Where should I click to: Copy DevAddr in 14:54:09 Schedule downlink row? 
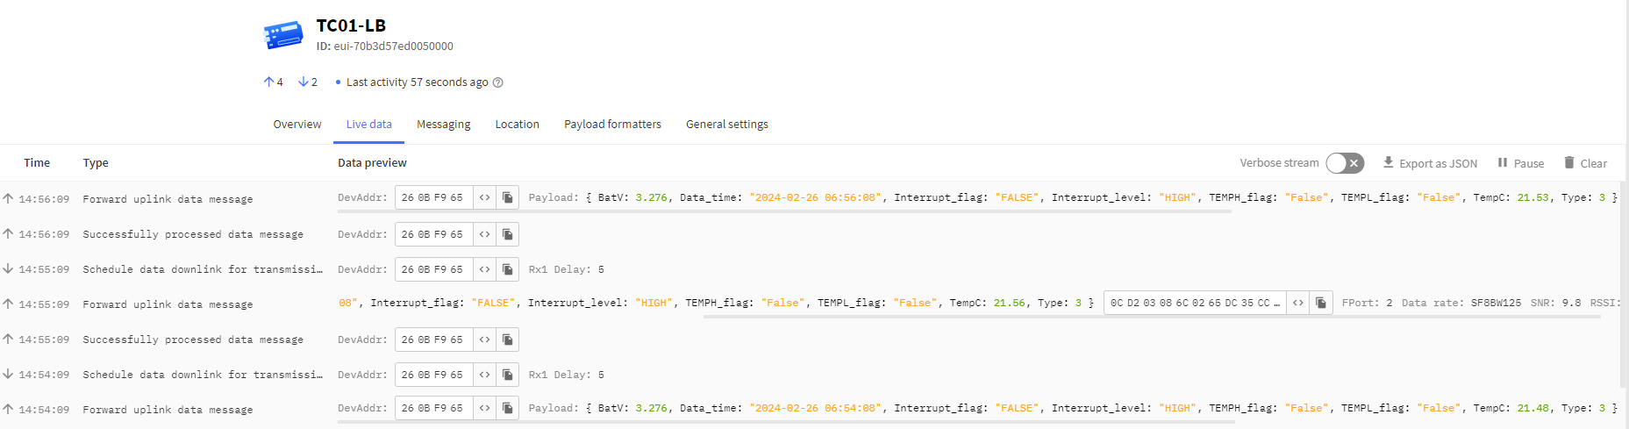(x=507, y=375)
